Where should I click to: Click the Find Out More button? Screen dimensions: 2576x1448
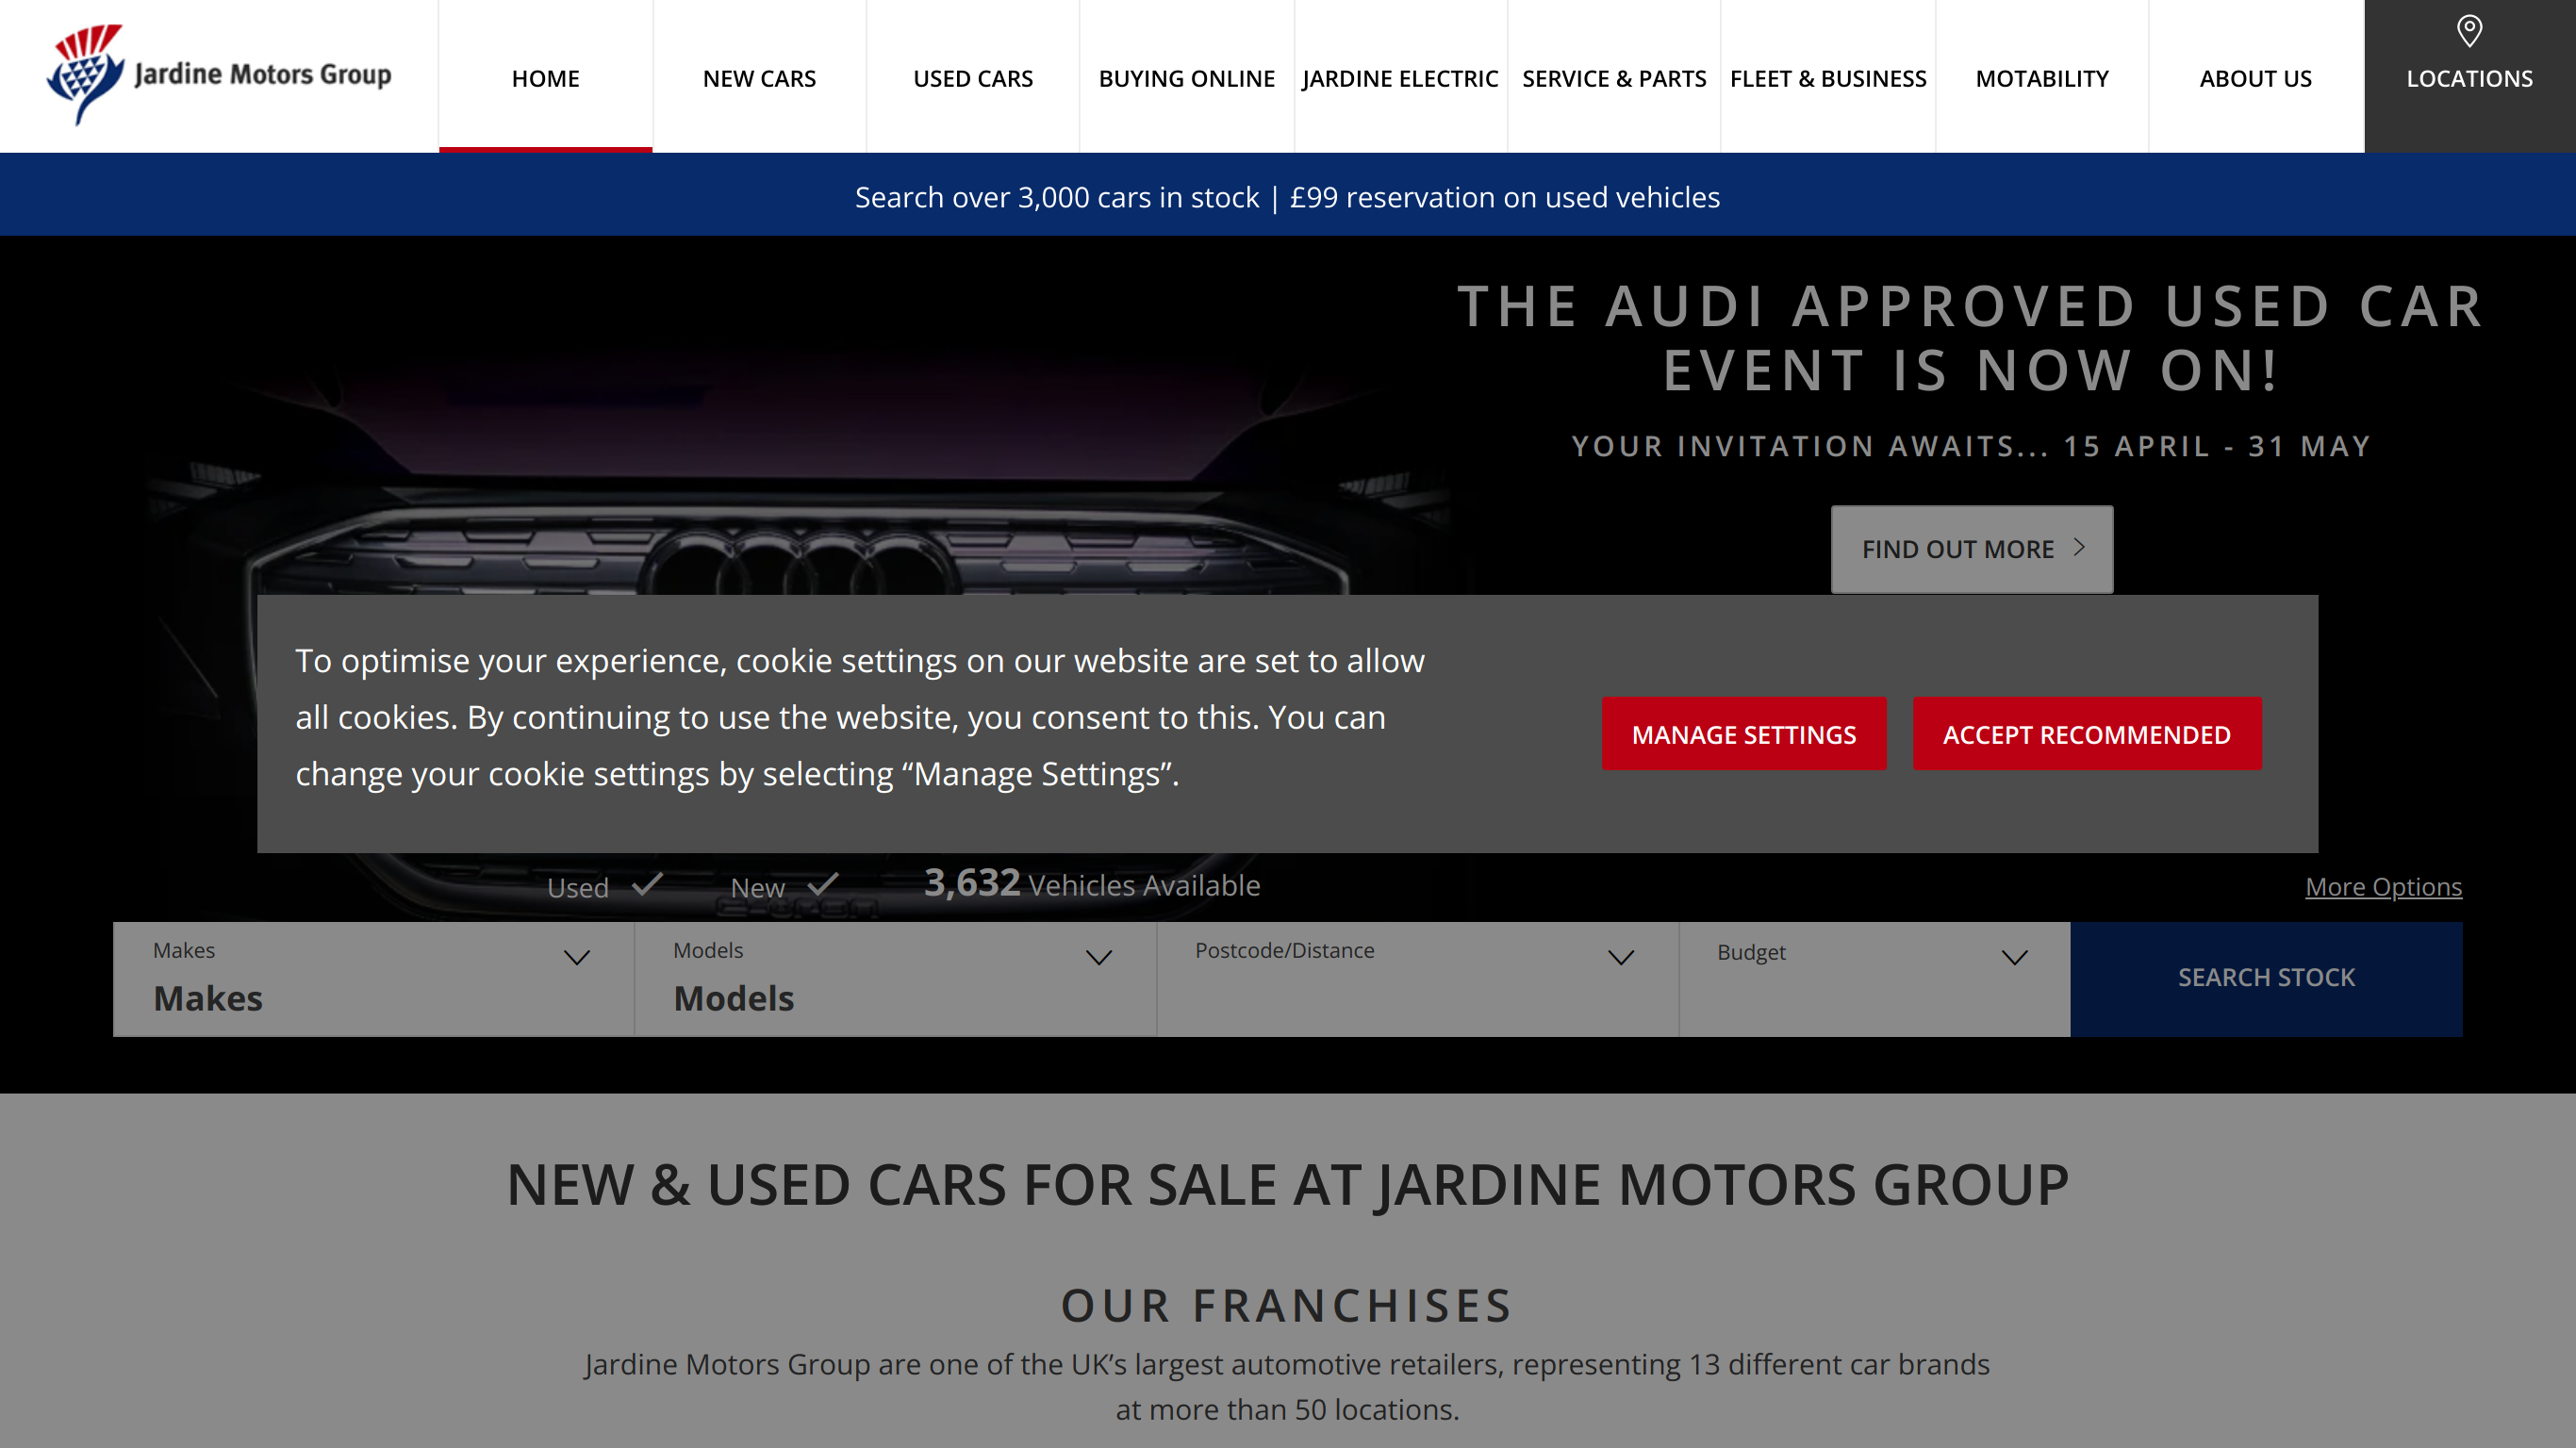pos(1972,549)
